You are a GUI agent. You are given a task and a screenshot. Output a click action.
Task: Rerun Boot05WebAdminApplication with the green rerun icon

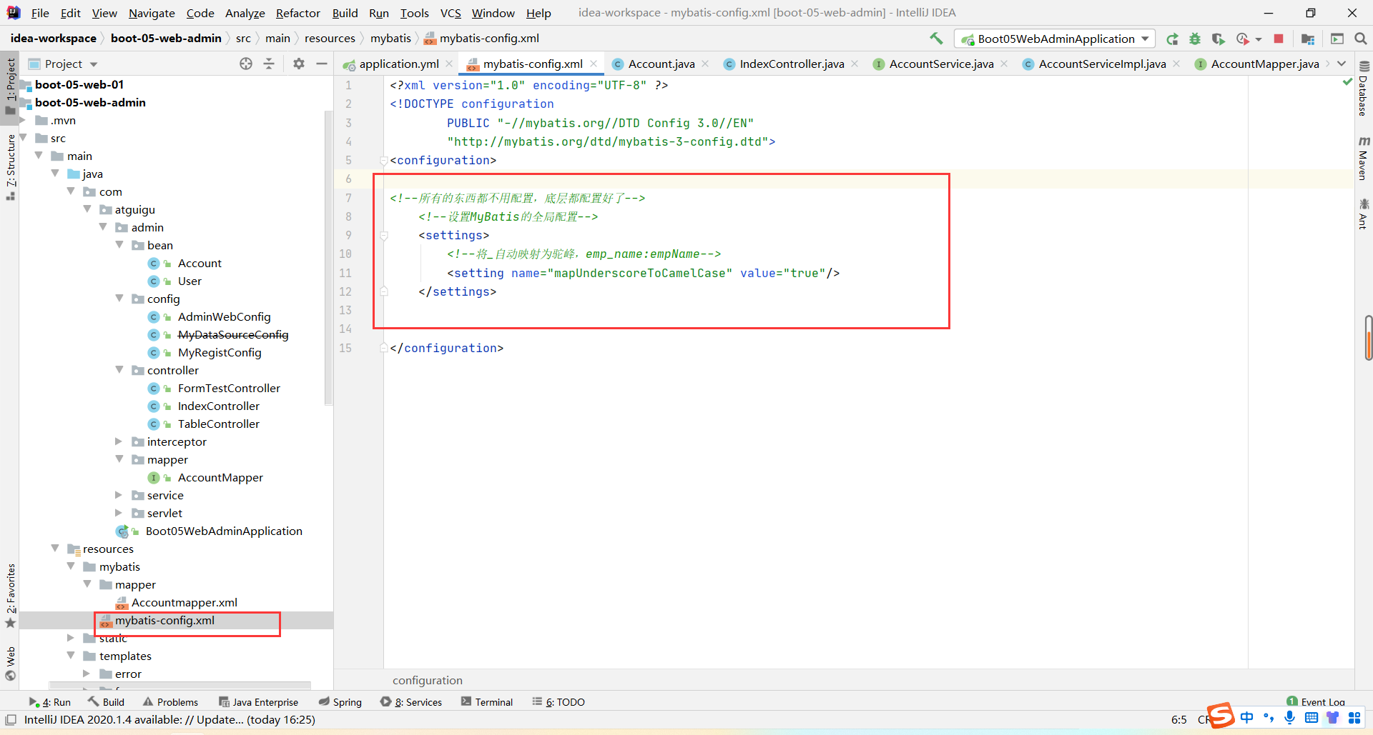click(x=1172, y=39)
